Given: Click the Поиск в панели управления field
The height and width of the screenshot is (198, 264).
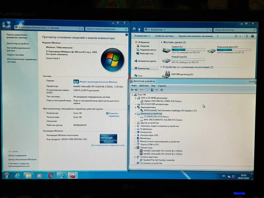Looking at the screenshot, I should 107,29.
